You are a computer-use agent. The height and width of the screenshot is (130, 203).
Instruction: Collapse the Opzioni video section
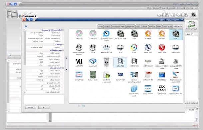[63, 50]
